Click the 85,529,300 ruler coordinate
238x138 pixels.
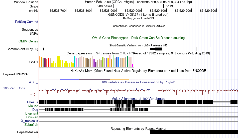[x=208, y=10]
